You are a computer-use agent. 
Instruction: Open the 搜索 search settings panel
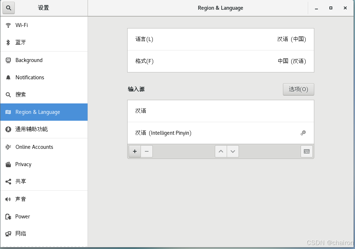pyautogui.click(x=44, y=95)
